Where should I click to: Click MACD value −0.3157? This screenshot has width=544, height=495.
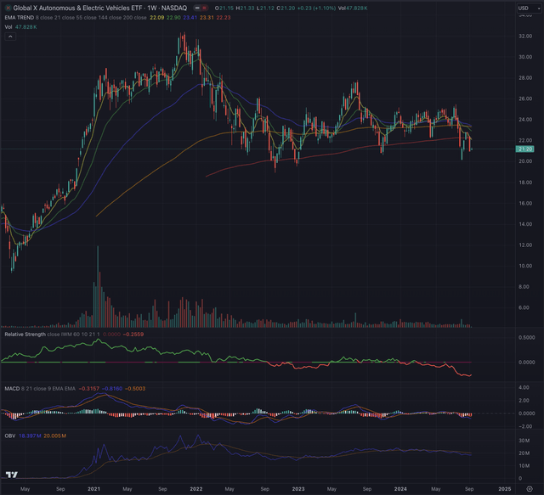click(88, 389)
